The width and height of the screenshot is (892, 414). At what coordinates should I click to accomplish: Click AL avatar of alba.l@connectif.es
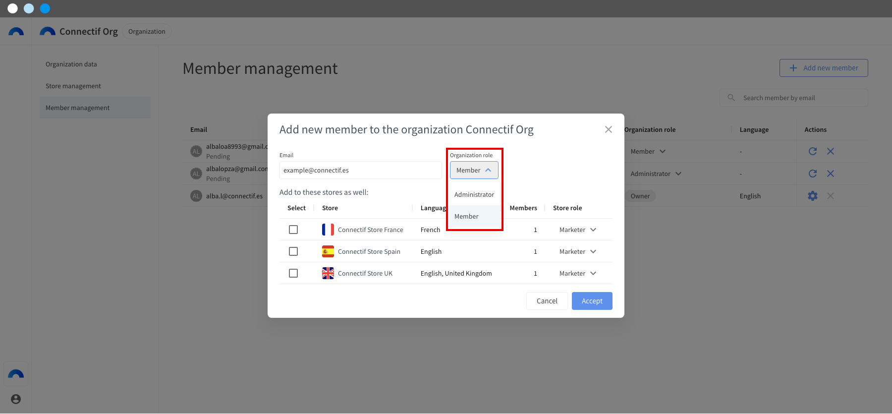point(196,196)
